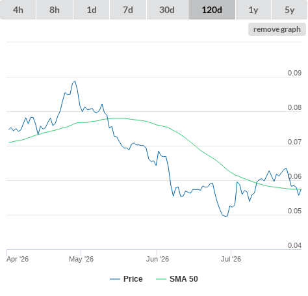Click the blue Price line swatch in legend
Screen dimensions: 308x296
pos(115,279)
